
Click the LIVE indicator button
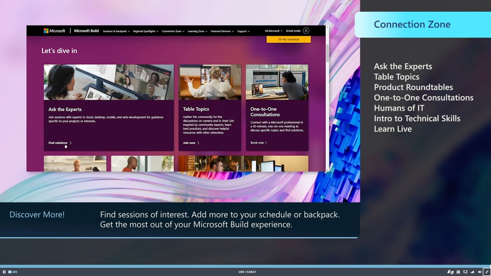pyautogui.click(x=13, y=272)
